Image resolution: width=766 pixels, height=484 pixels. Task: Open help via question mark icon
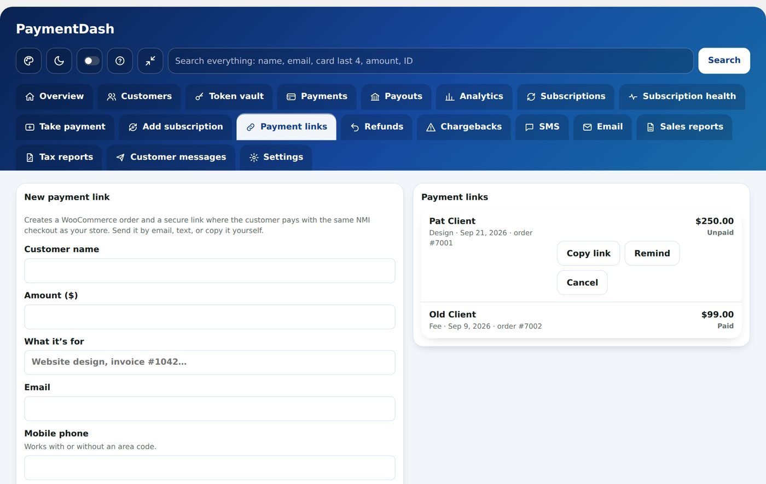(120, 61)
